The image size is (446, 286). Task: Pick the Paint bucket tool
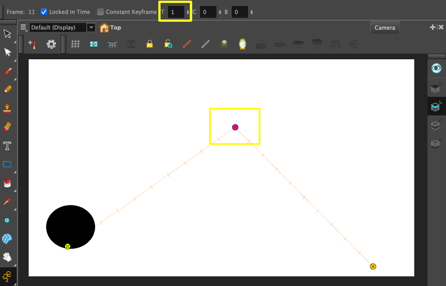point(7,183)
